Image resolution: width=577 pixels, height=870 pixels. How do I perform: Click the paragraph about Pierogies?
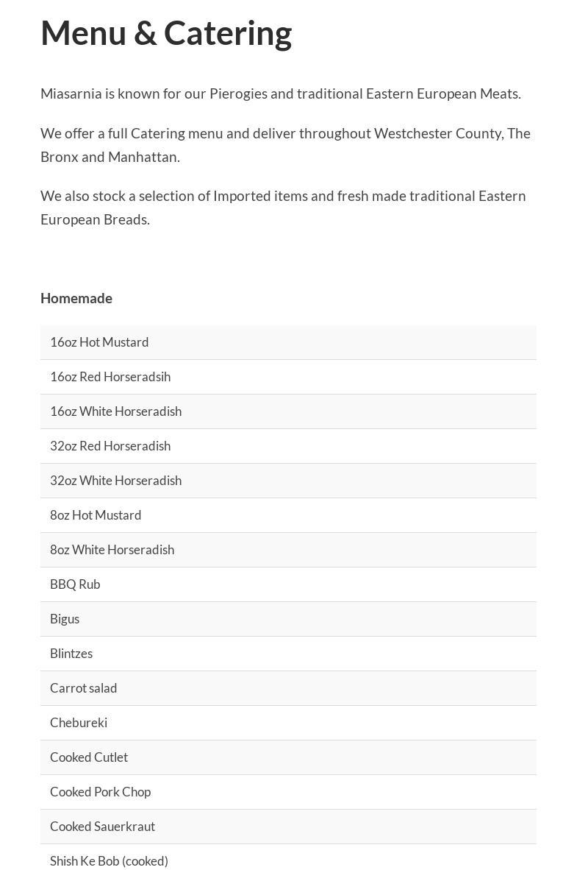point(281,93)
